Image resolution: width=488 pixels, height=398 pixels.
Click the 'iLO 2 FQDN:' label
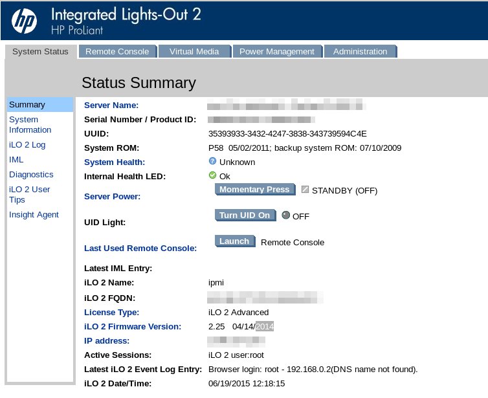[109, 298]
